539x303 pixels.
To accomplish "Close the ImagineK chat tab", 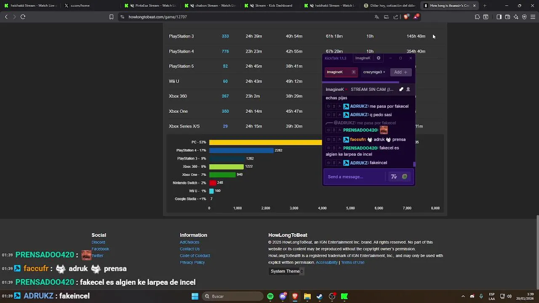I will point(353,72).
